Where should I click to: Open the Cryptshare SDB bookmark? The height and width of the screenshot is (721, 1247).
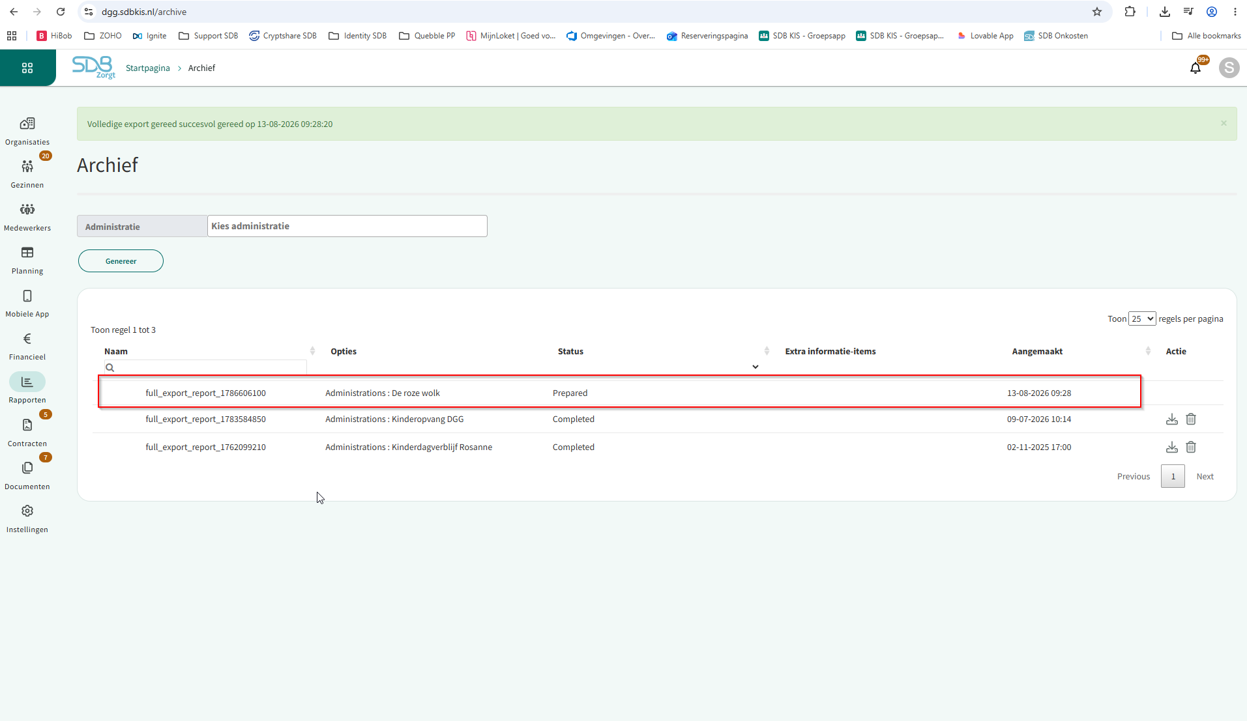(x=283, y=36)
